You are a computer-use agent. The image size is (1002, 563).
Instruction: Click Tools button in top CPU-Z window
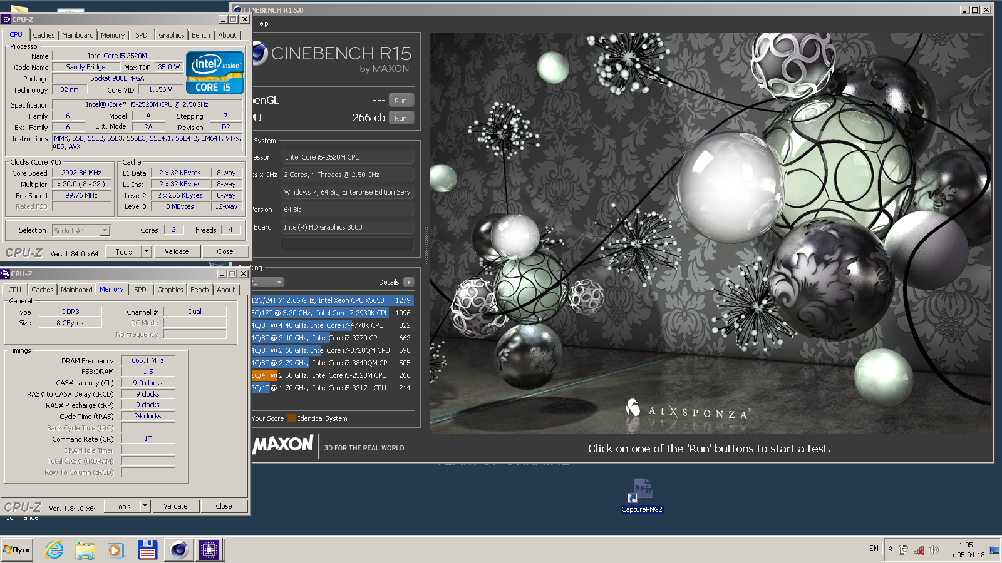(123, 251)
